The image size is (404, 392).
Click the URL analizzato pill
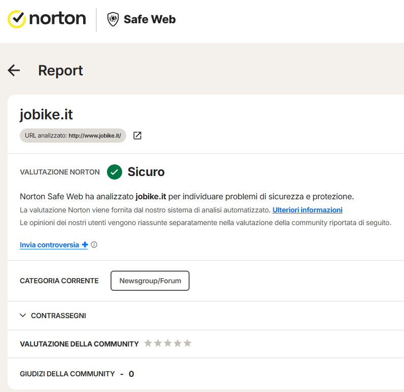(x=73, y=136)
